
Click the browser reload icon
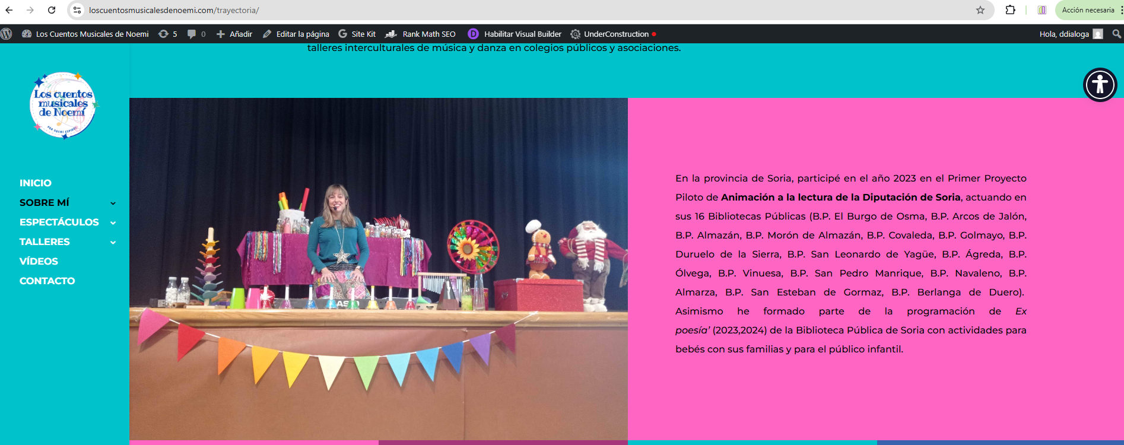coord(52,10)
